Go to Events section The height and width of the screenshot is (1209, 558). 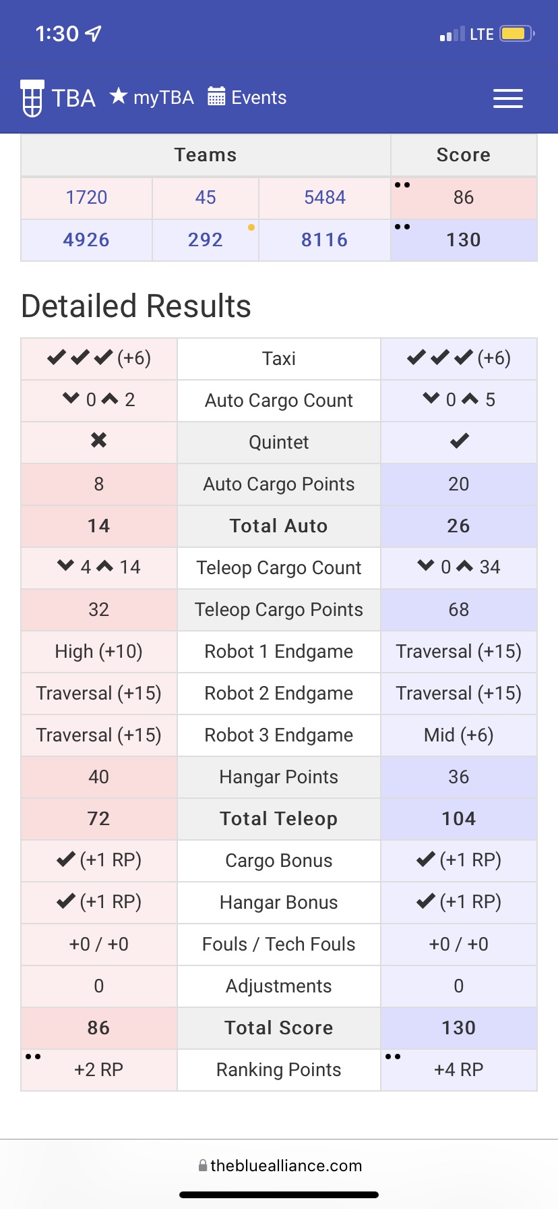tap(247, 97)
